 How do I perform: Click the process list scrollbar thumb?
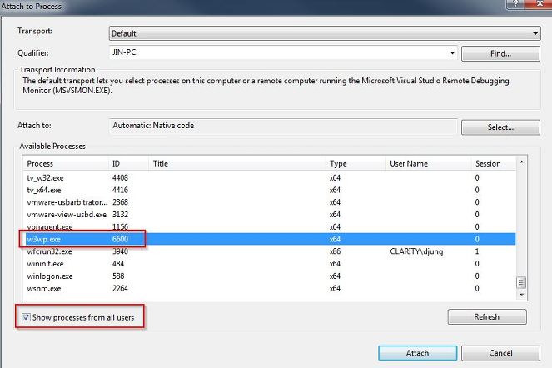click(x=521, y=282)
